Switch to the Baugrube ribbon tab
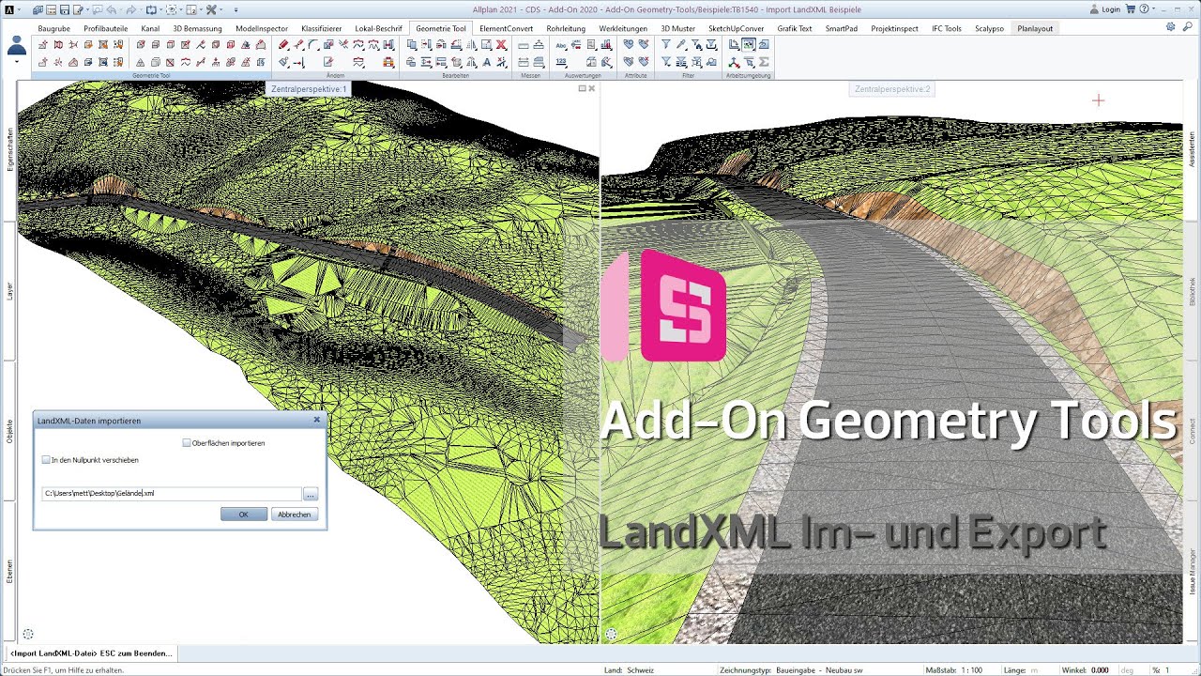The height and width of the screenshot is (676, 1201). pyautogui.click(x=53, y=28)
